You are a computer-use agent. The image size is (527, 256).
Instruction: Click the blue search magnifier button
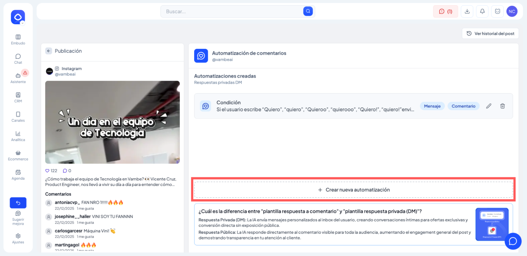point(308,11)
